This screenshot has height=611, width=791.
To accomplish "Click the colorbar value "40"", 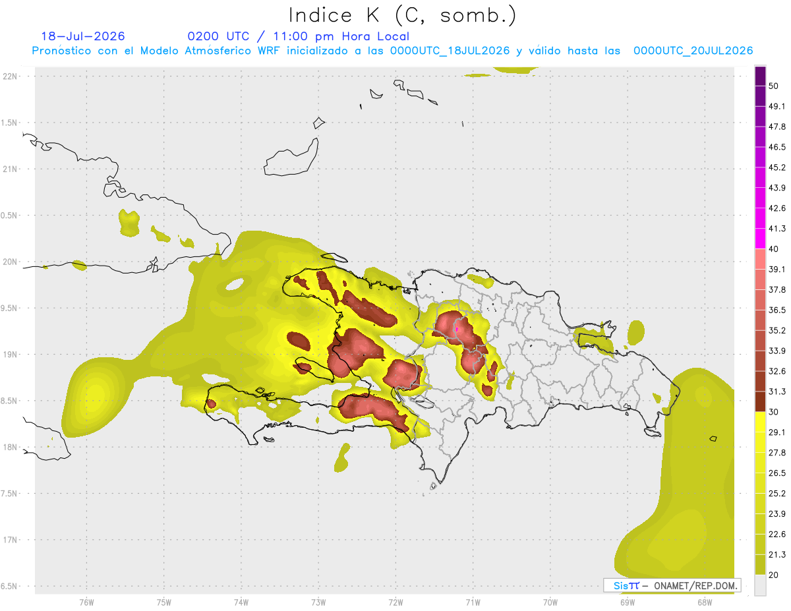I will click(x=773, y=249).
